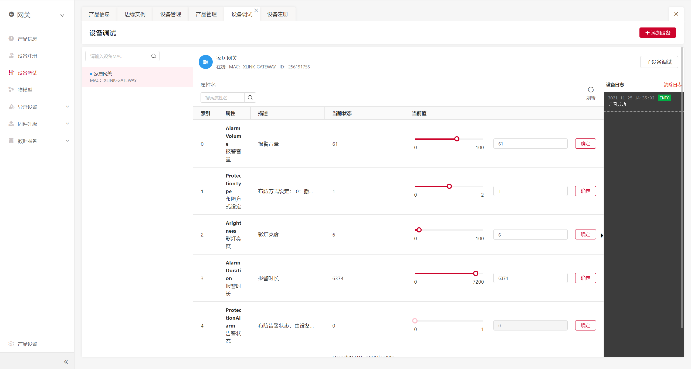Open the 网关 product dropdown

click(x=62, y=15)
